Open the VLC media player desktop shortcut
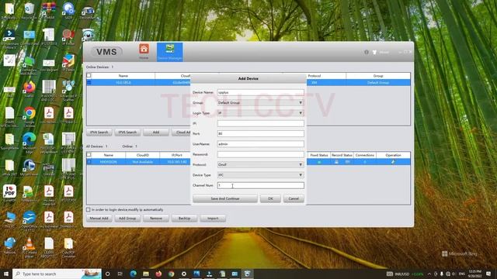This screenshot has height=279, width=497. pos(30,248)
